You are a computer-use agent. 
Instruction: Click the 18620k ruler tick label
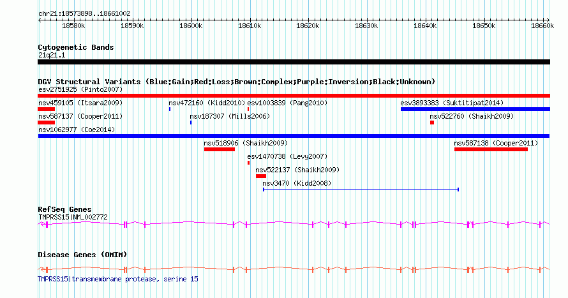[x=308, y=26]
